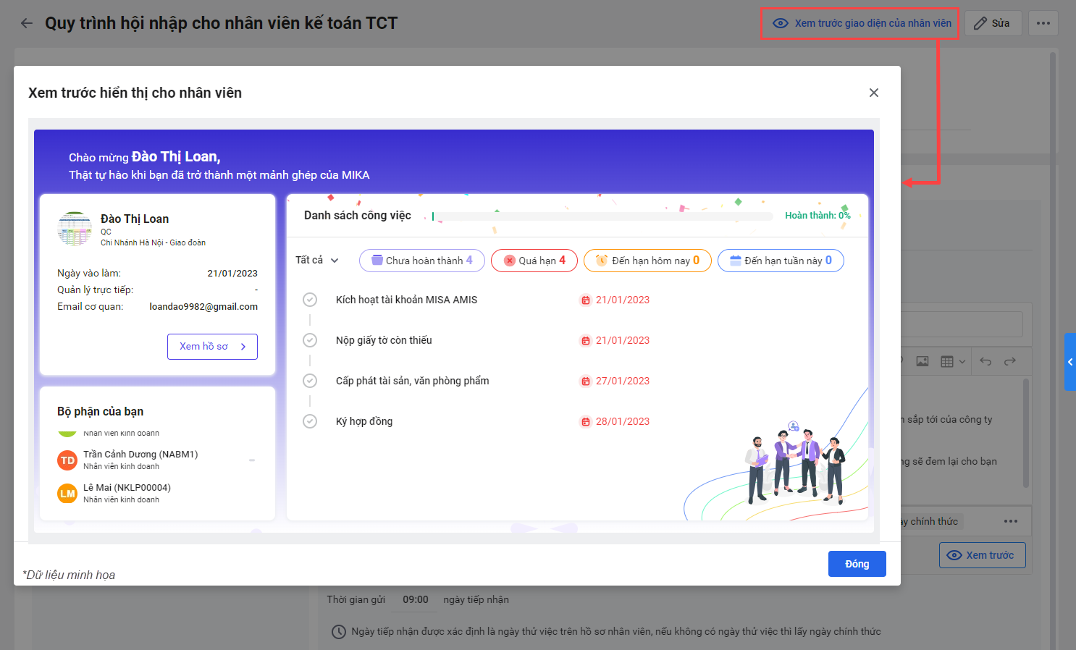Switch to the 'Chưa hoàn thành' filter

pyautogui.click(x=421, y=260)
